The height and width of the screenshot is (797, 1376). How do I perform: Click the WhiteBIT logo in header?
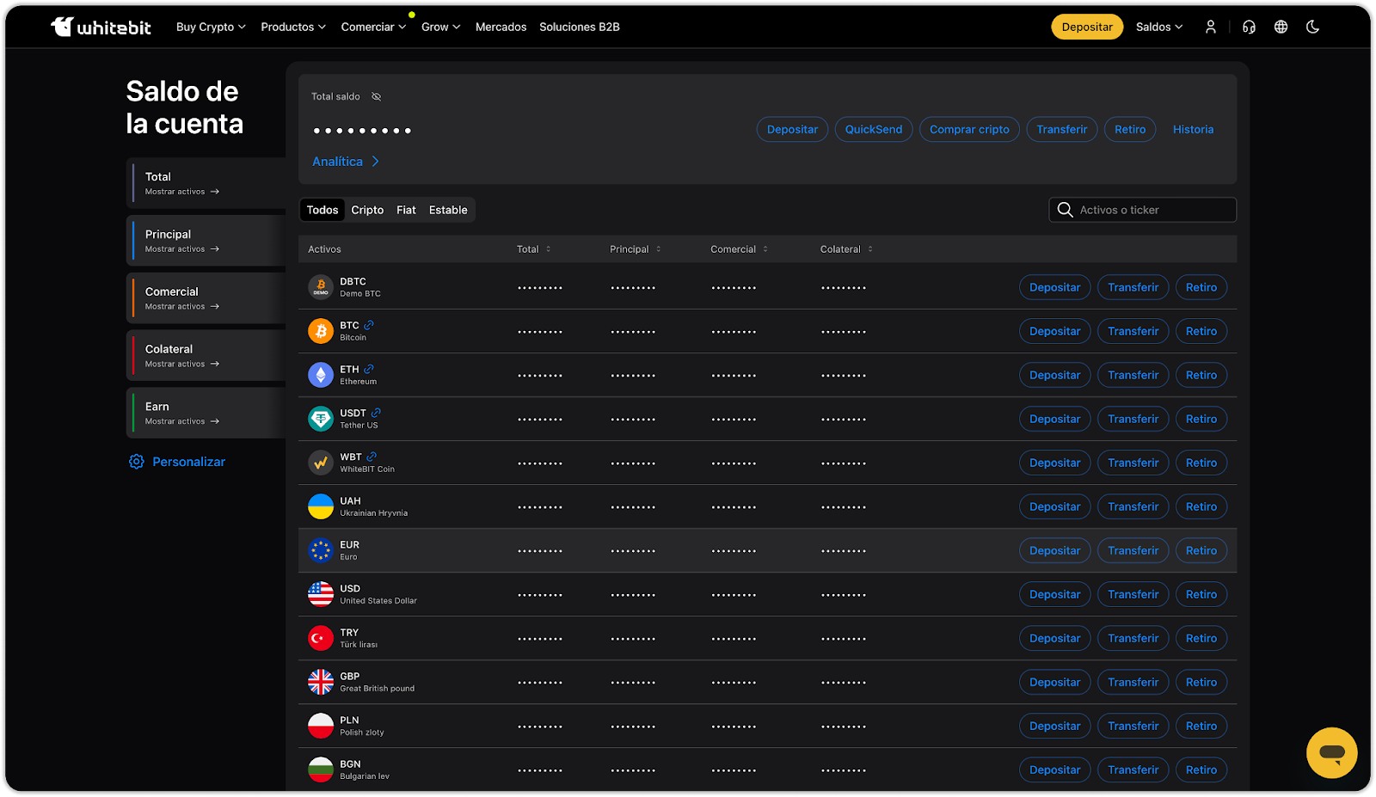tap(101, 27)
